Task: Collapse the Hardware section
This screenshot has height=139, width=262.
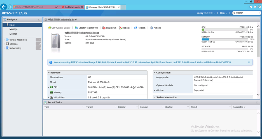Action: pyautogui.click(x=49, y=73)
